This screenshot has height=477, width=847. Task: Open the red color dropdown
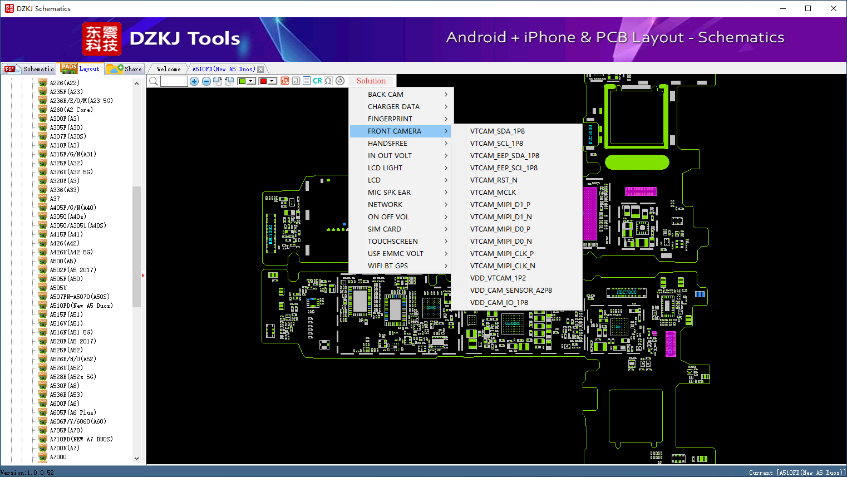(x=273, y=81)
